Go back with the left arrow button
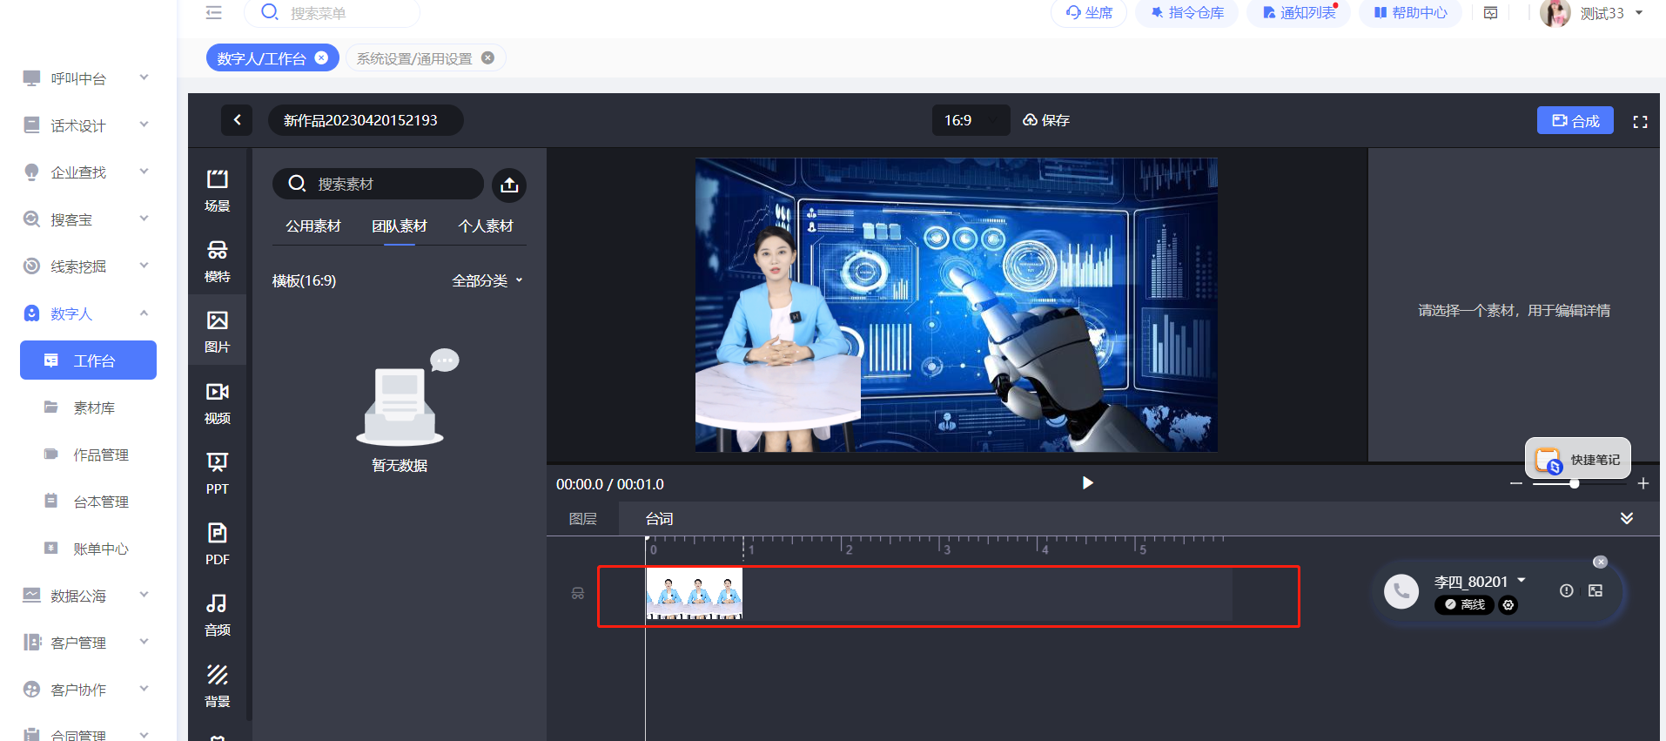The width and height of the screenshot is (1666, 741). 237,120
